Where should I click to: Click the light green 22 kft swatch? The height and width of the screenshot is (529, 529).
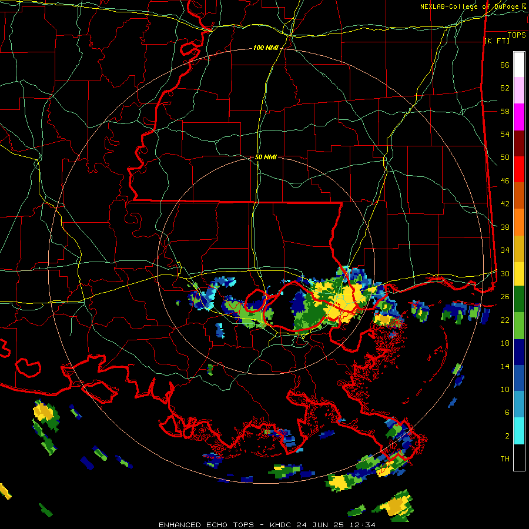(519, 326)
